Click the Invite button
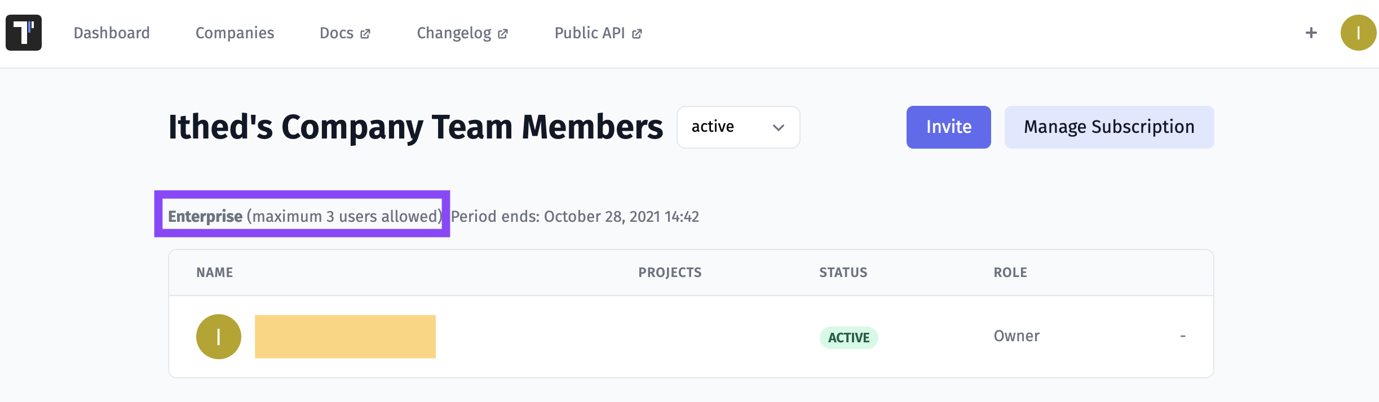The height and width of the screenshot is (402, 1379). click(x=948, y=127)
